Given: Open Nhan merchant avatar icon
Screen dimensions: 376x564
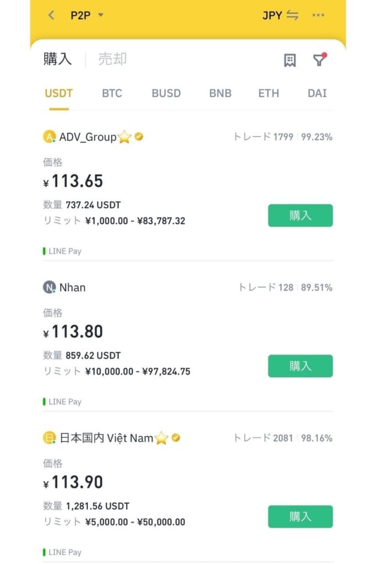Looking at the screenshot, I should click(x=49, y=288).
